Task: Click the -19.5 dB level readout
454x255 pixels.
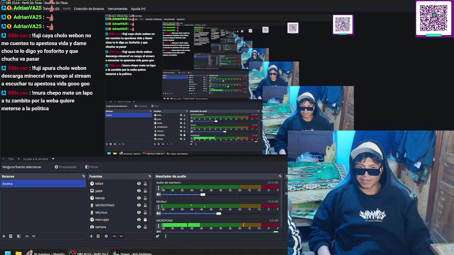Action: pyautogui.click(x=272, y=202)
